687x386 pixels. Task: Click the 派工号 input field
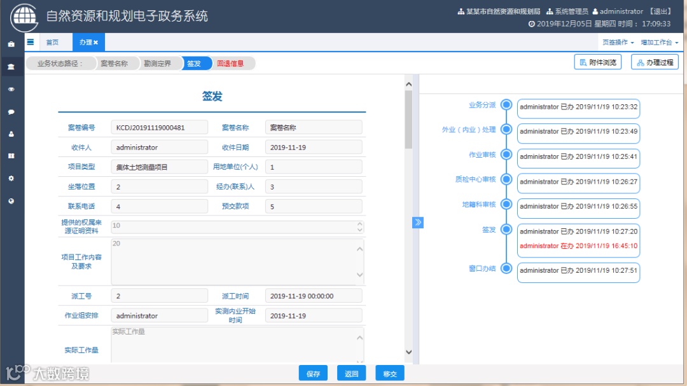160,296
